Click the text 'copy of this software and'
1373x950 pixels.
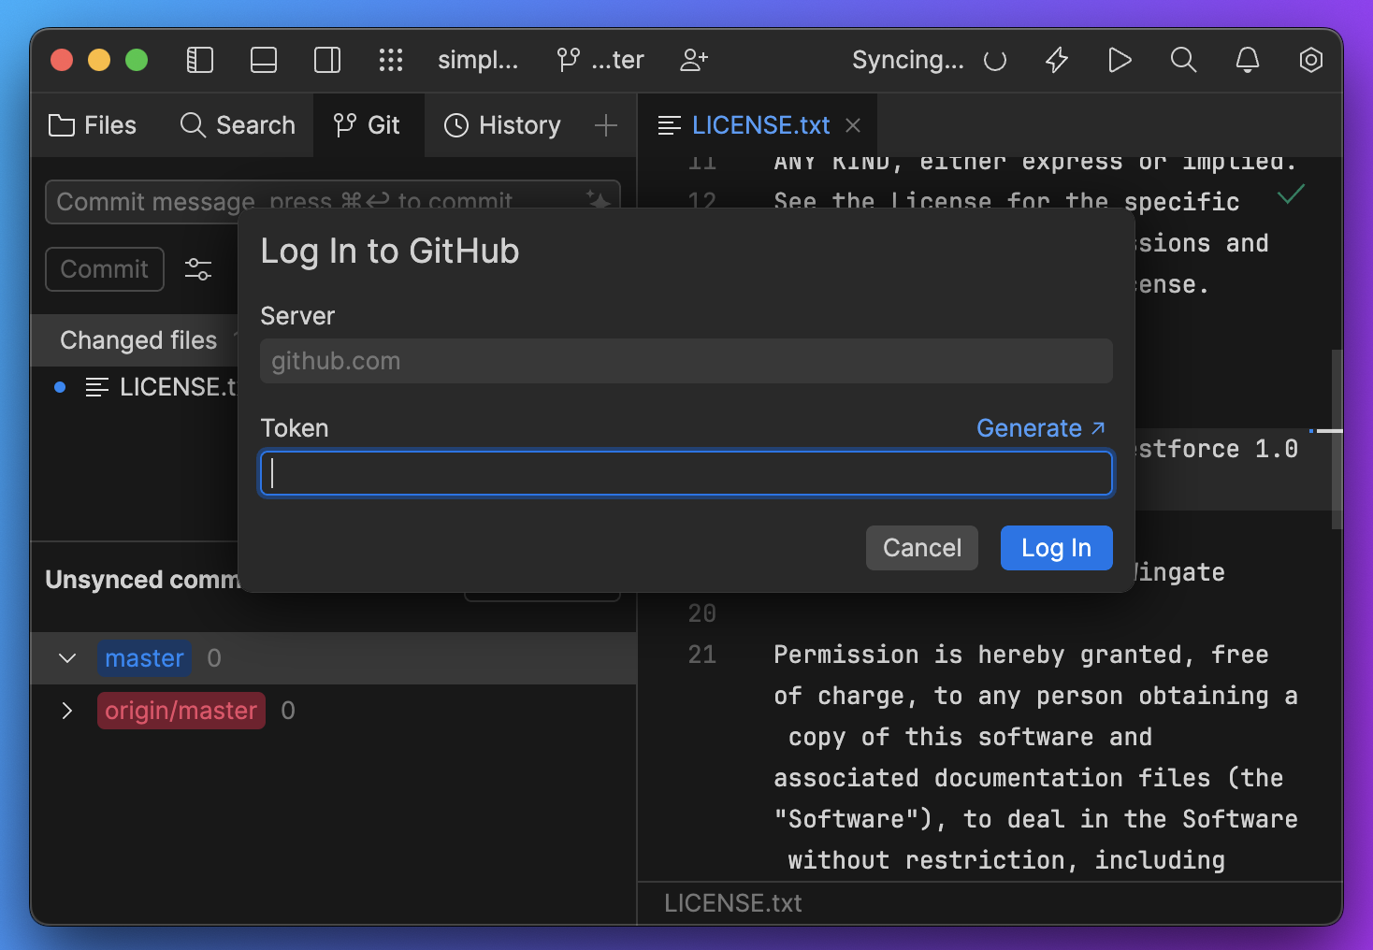coord(970,737)
